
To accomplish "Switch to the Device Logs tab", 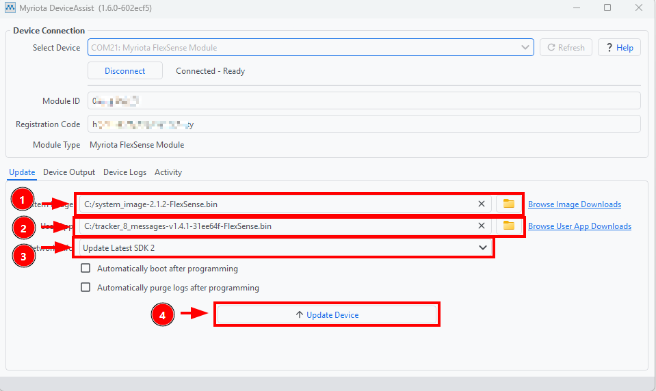I will (x=124, y=172).
